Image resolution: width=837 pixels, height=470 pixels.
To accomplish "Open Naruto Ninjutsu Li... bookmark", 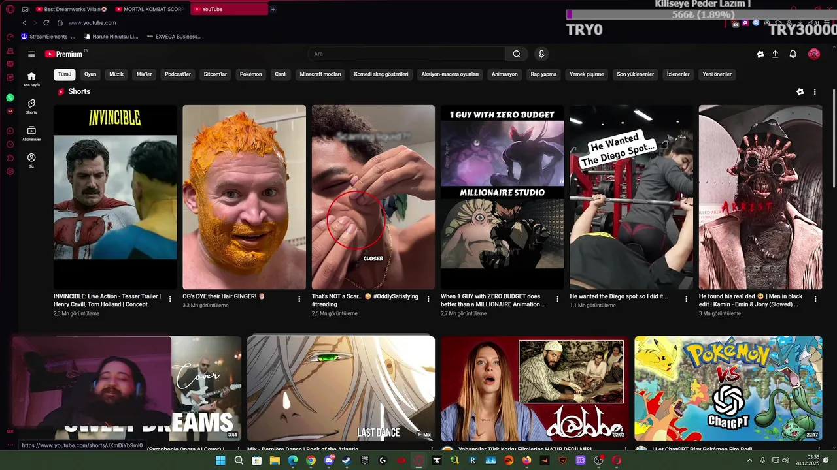I will pyautogui.click(x=111, y=37).
